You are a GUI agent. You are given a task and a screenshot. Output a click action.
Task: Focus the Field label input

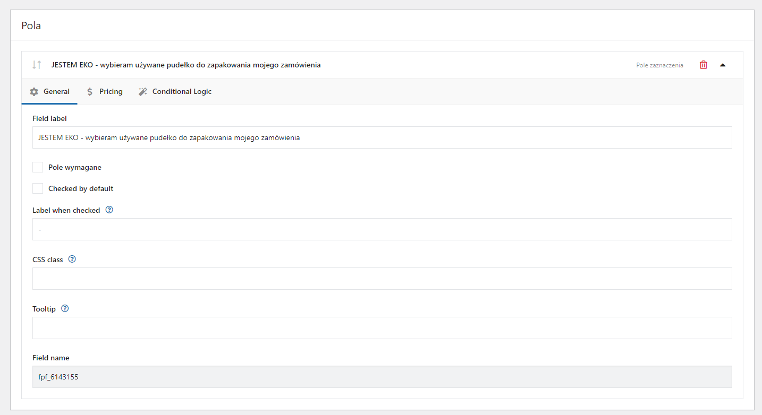(382, 137)
